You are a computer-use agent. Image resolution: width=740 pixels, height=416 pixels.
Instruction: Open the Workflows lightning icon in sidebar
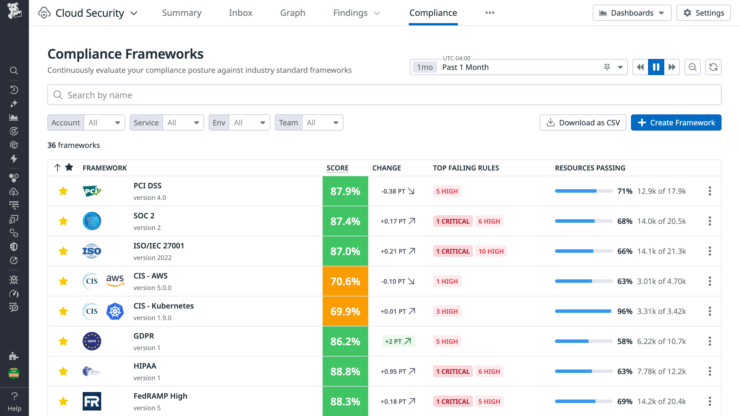tap(14, 159)
